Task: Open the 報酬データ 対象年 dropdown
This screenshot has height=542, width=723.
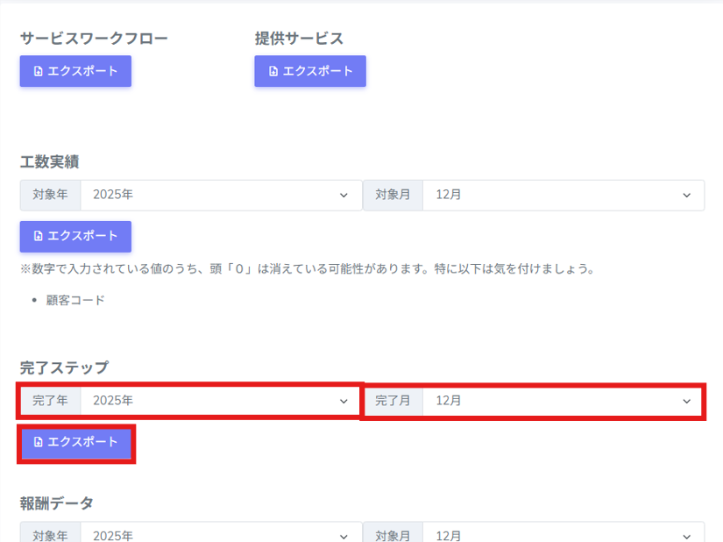Action: click(x=220, y=534)
